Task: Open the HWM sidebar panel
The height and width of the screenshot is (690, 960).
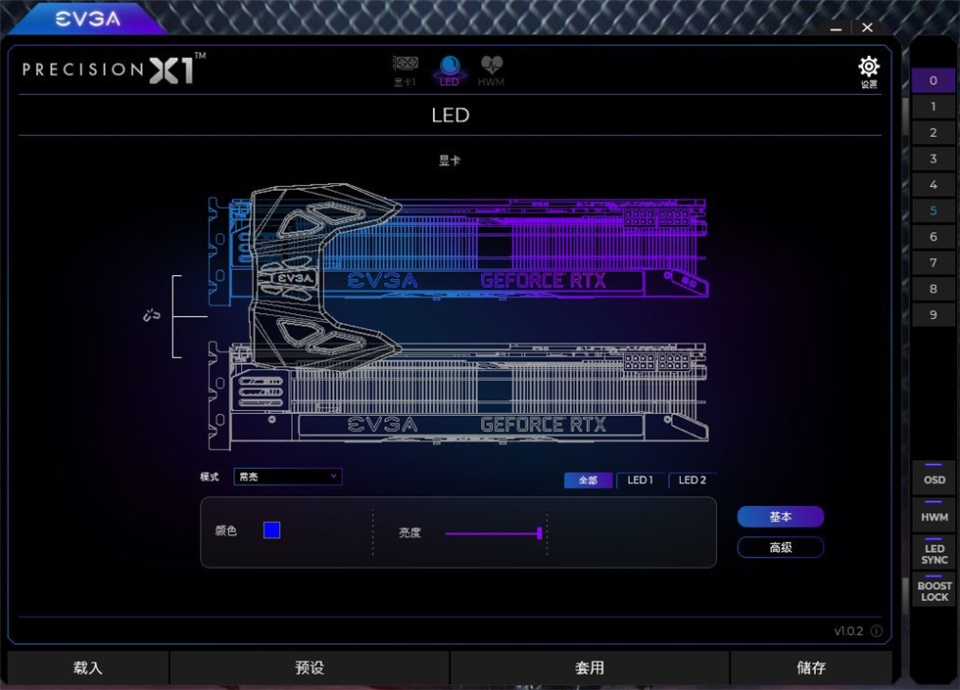Action: pyautogui.click(x=933, y=516)
